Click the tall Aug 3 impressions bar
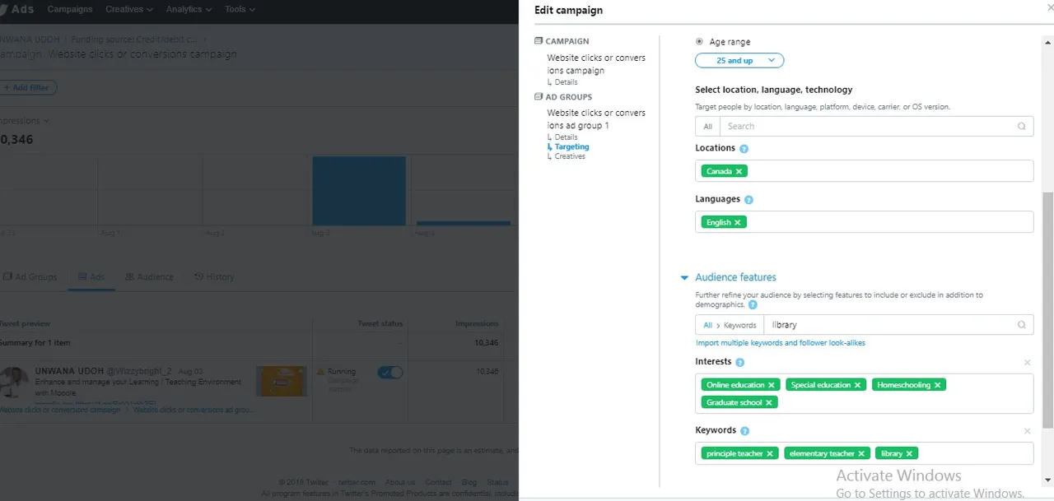1054x501 pixels. pos(359,191)
